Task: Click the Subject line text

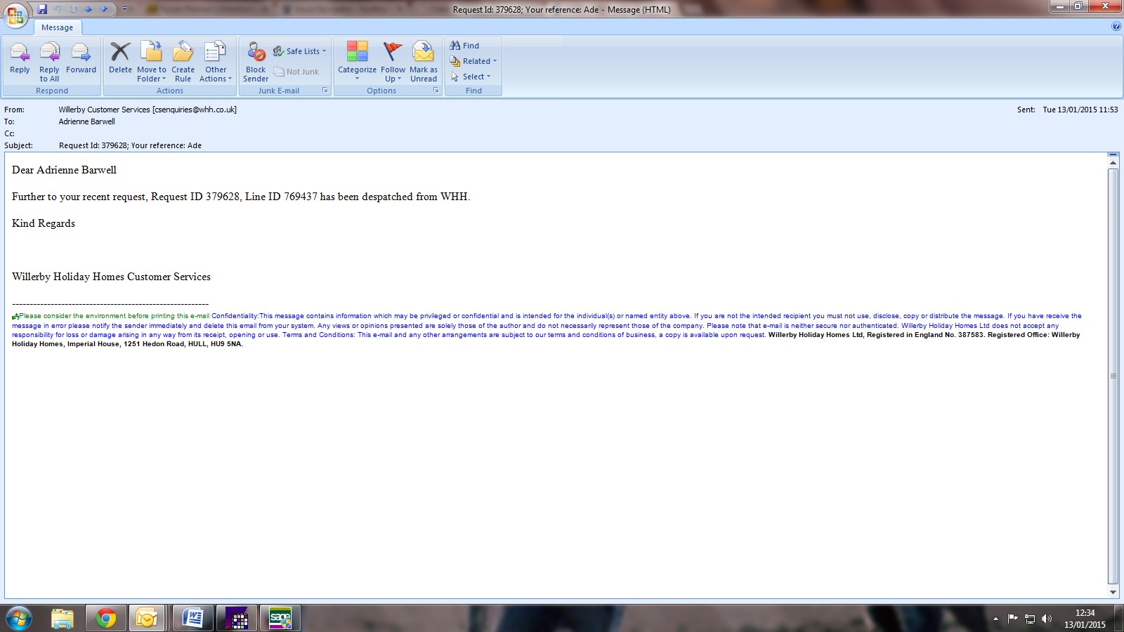Action: (x=130, y=145)
